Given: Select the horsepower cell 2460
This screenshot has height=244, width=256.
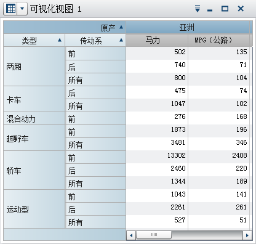Looking at the screenshot, I should pyautogui.click(x=157, y=169).
